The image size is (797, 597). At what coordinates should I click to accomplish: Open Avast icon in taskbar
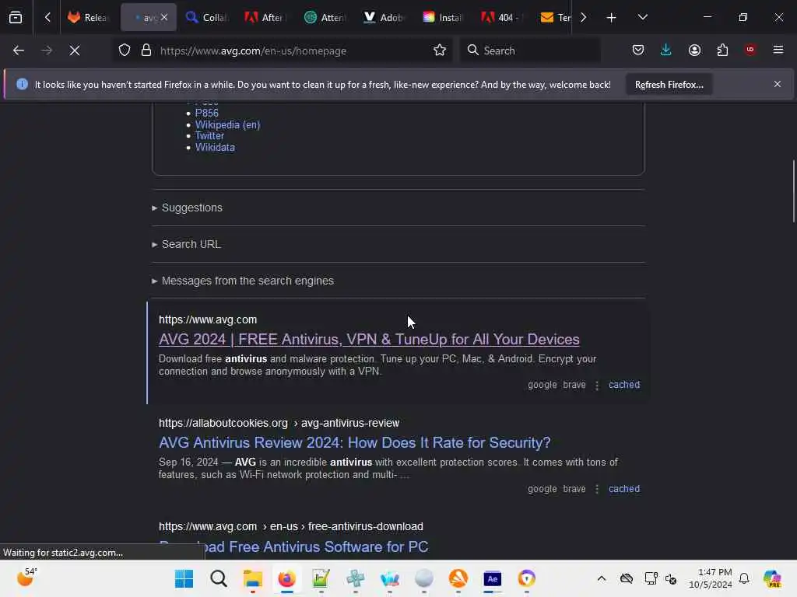pos(458,578)
